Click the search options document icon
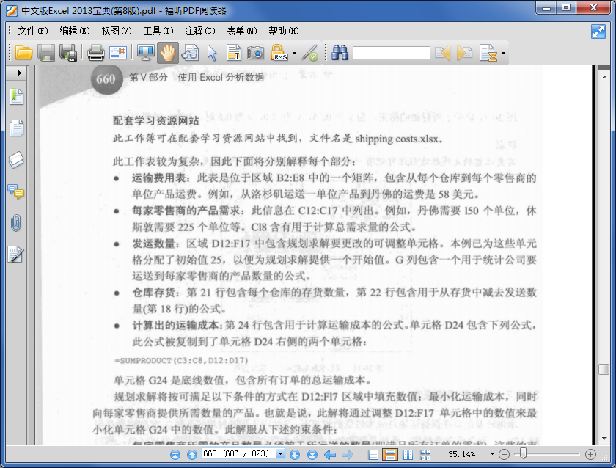616x468 pixels. coord(488,53)
